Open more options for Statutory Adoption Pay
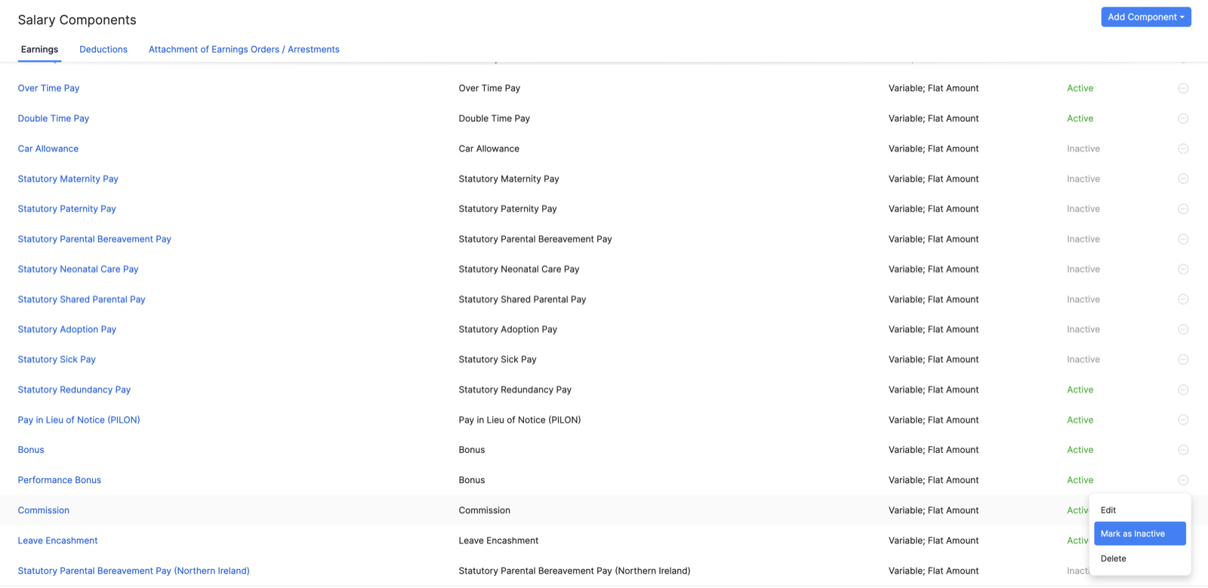Screen dimensions: 1208x588 1183,330
